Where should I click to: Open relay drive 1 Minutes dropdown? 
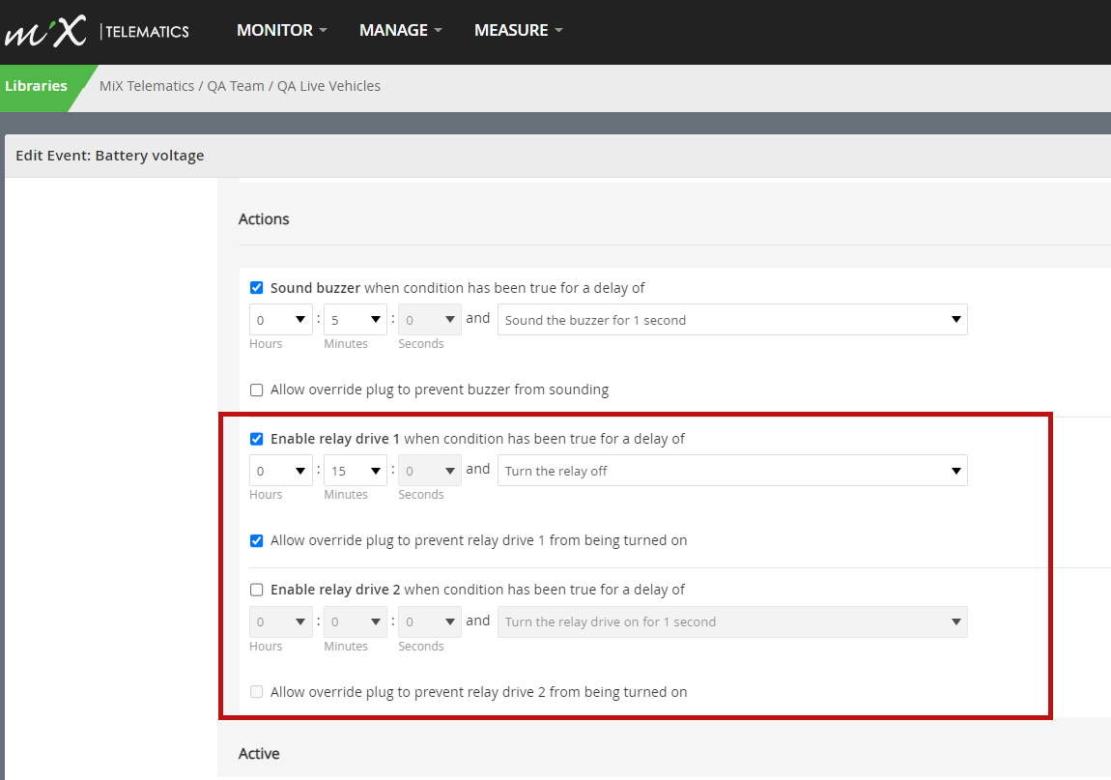pyautogui.click(x=355, y=471)
